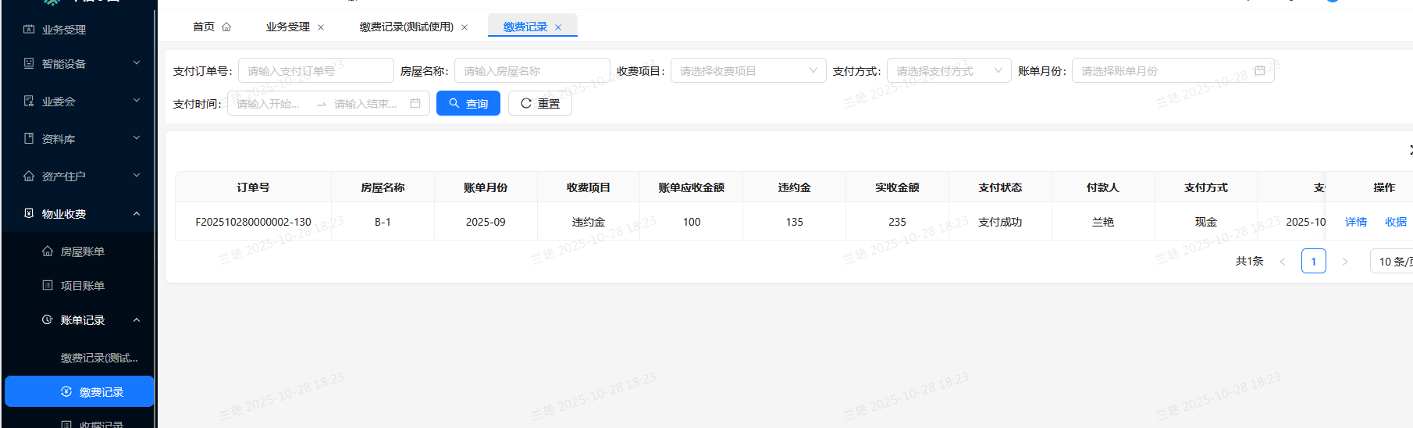Click the 实收金额 column header
The width and height of the screenshot is (1413, 428).
pyautogui.click(x=898, y=187)
